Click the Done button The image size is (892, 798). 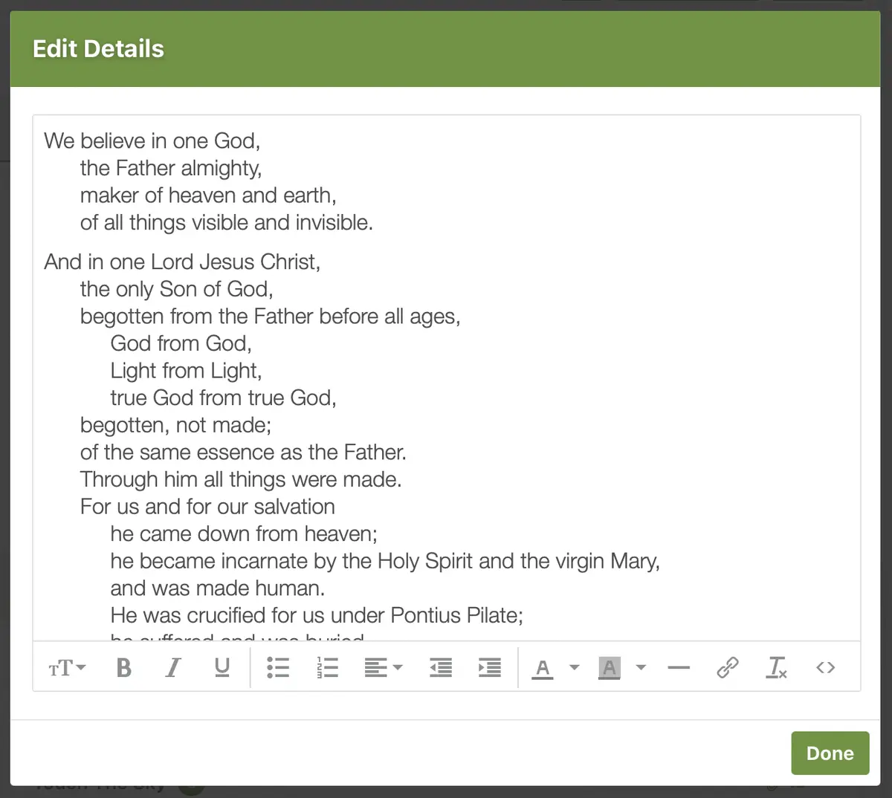pos(830,753)
